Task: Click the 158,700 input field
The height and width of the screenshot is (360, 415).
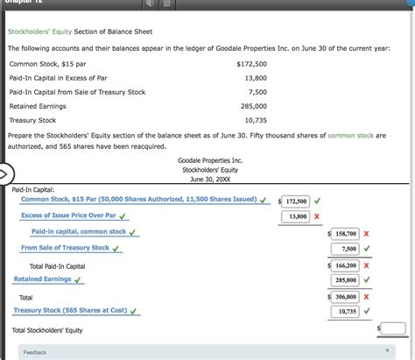Action: point(345,234)
